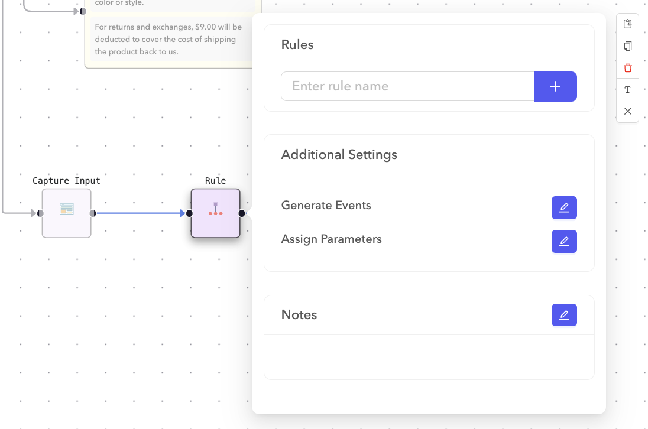The height and width of the screenshot is (429, 648).
Task: Open the Notes editor pencil button
Action: 563,315
